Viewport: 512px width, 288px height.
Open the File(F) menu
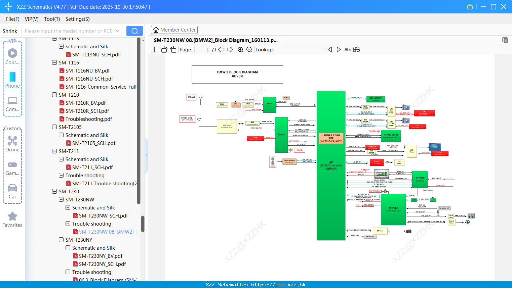(x=13, y=19)
